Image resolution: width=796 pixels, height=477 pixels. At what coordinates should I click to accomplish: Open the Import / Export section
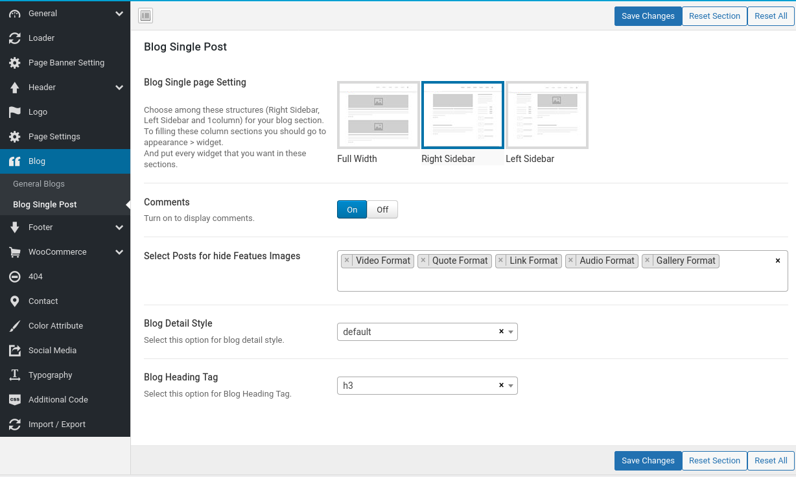tap(65, 425)
